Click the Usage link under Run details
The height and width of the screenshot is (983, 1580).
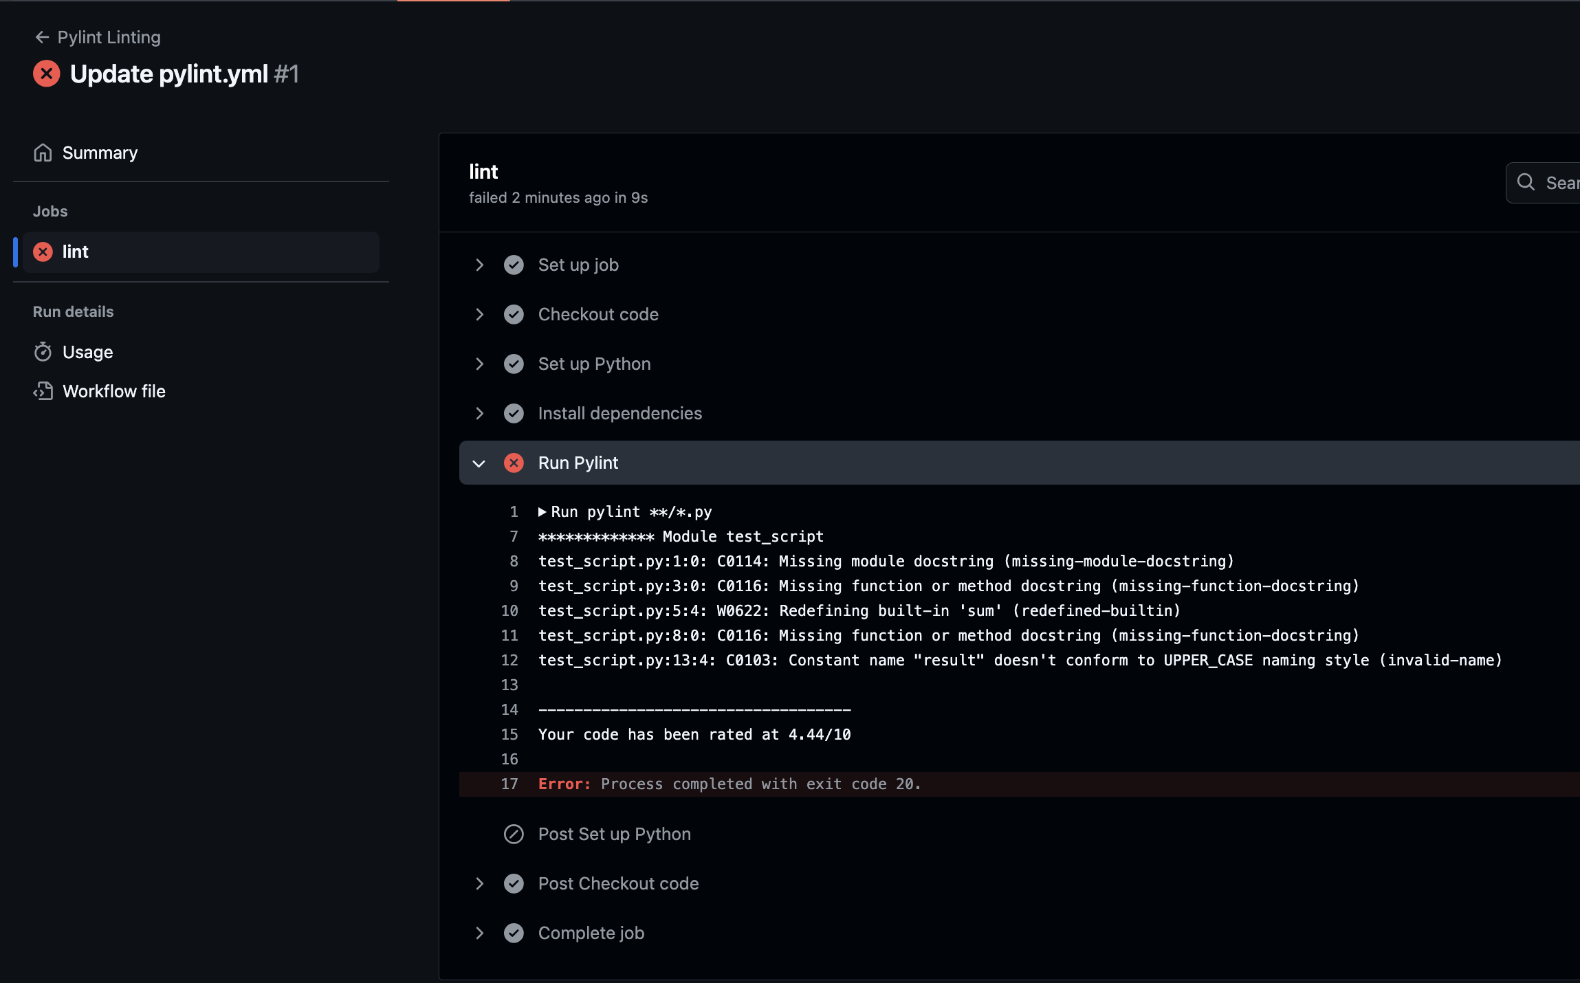tap(87, 352)
